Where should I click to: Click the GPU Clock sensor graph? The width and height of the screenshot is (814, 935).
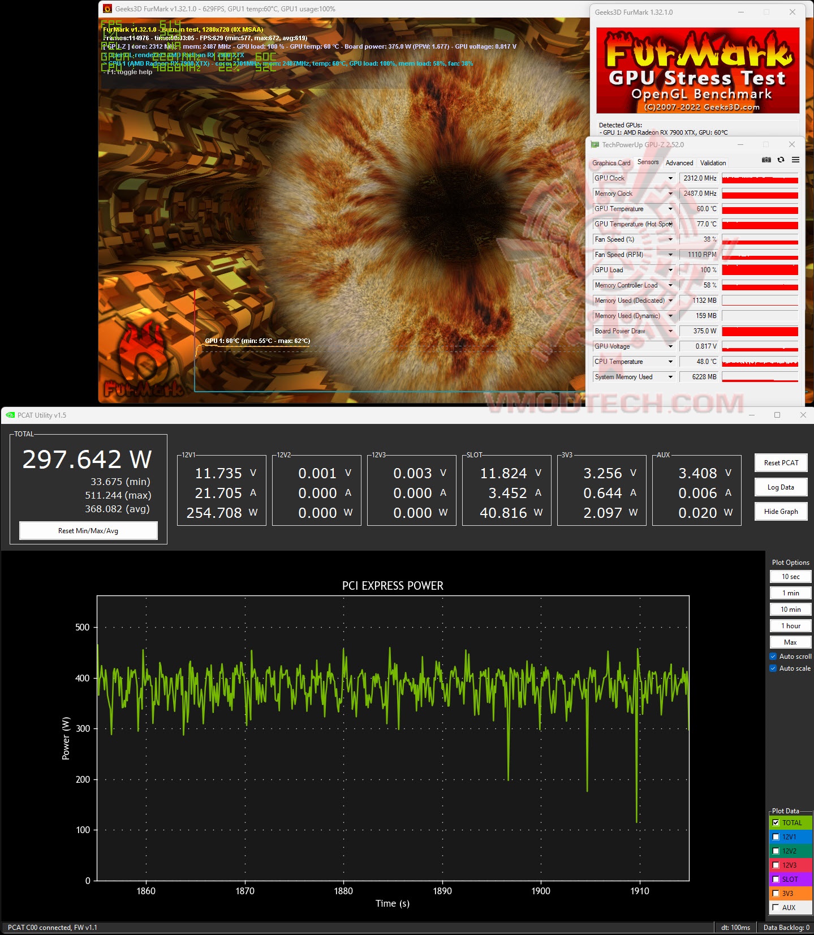tap(760, 178)
